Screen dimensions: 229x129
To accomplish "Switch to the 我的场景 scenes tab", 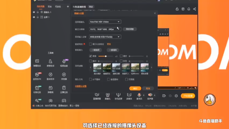I will point(40,6).
